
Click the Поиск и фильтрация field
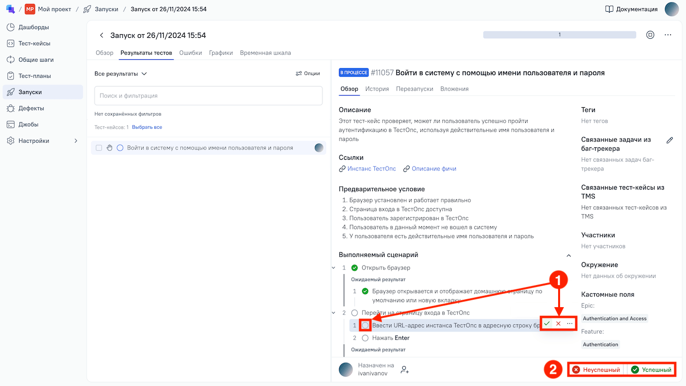tap(208, 96)
